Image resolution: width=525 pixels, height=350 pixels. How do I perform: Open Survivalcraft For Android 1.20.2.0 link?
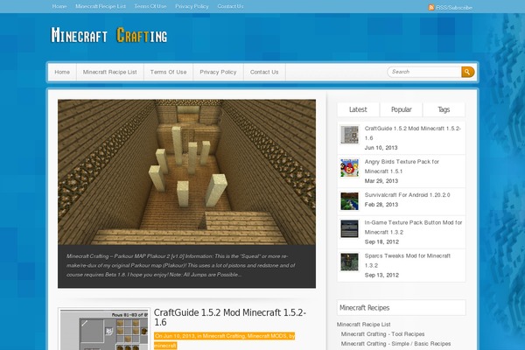(x=407, y=194)
